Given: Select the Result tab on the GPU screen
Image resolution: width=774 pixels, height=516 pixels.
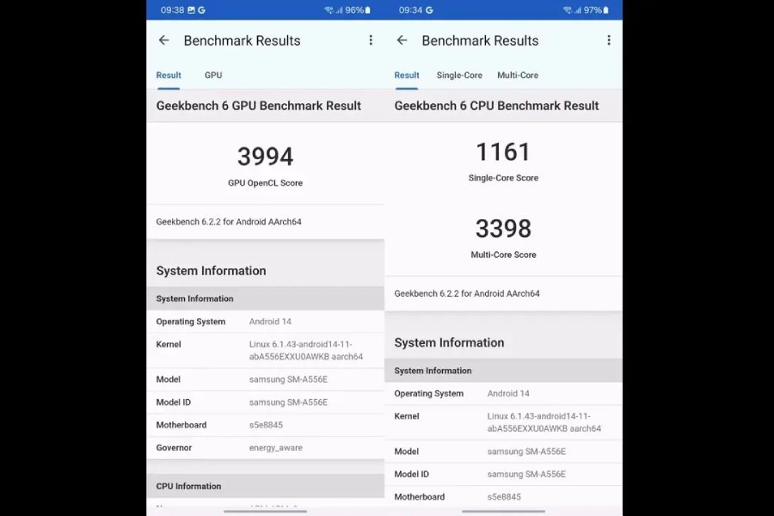Looking at the screenshot, I should tap(169, 76).
